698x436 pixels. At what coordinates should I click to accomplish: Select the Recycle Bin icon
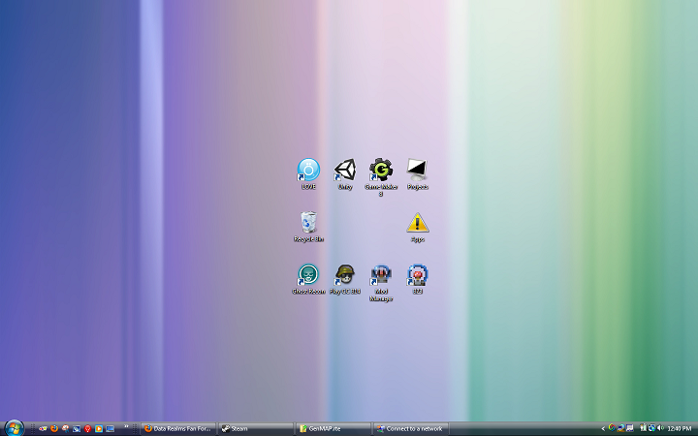click(308, 224)
